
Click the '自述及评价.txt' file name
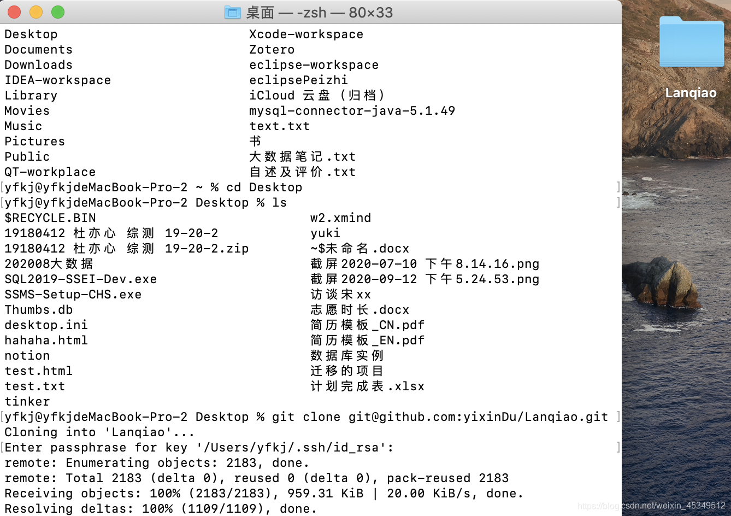[x=302, y=172]
